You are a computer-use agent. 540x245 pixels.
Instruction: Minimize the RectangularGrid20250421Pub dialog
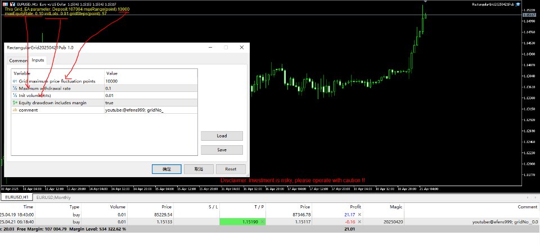click(210, 47)
